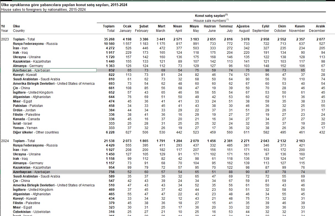
Task: Click the 2023 year label cell
Action: [5, 39]
